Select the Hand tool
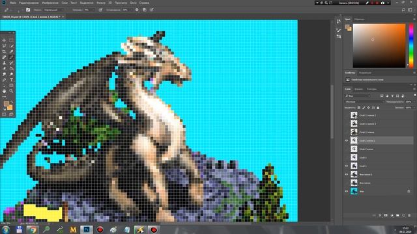Screen dimensions: 417x234 [4, 91]
